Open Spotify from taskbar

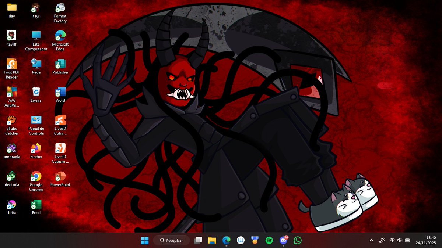coord(269,240)
